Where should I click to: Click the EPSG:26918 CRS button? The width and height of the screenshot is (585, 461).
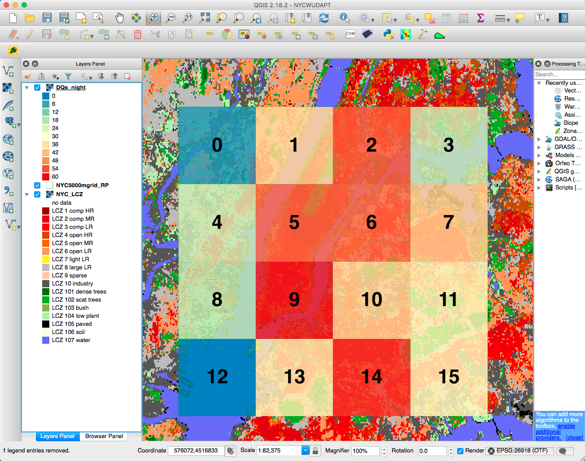coord(518,451)
